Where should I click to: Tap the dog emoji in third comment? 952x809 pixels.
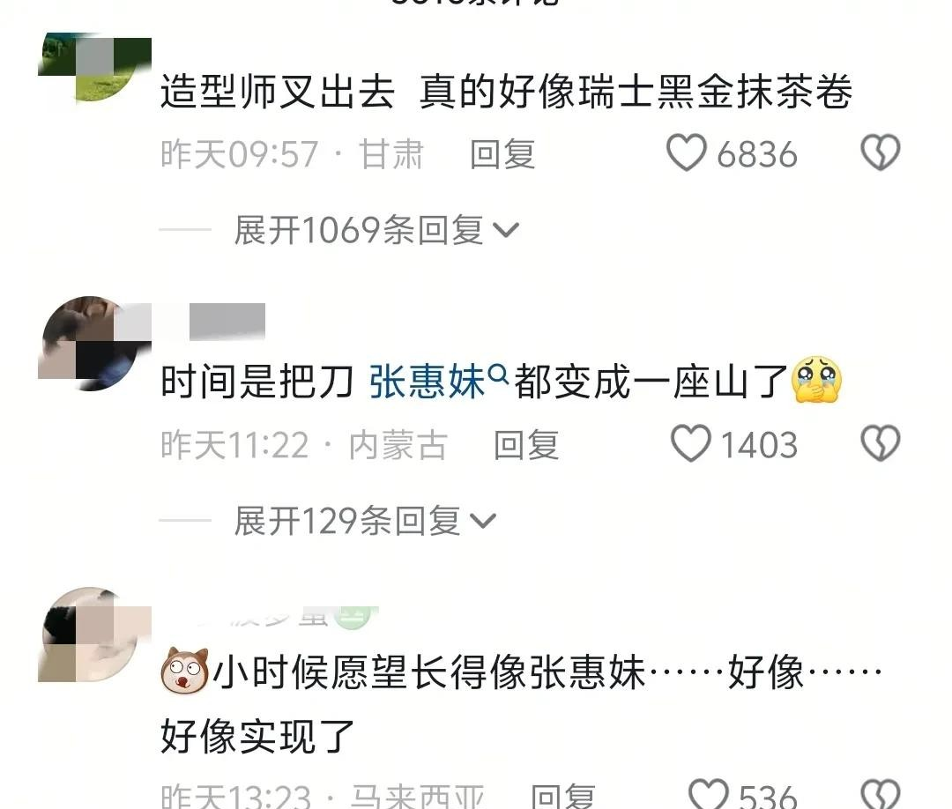click(x=184, y=671)
